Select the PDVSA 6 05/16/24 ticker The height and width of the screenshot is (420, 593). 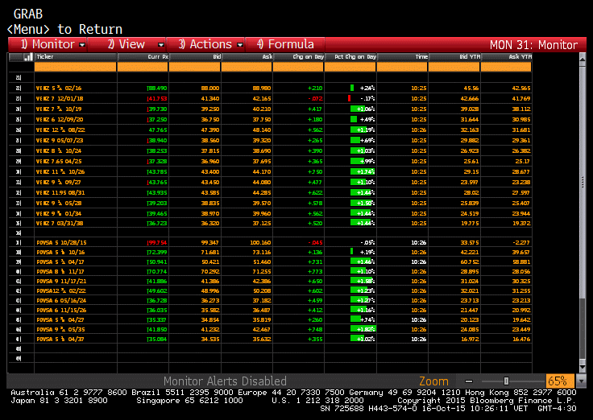click(x=61, y=301)
